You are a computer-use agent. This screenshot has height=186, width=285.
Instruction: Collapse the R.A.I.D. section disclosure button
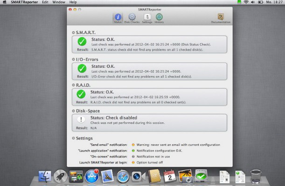[73, 85]
